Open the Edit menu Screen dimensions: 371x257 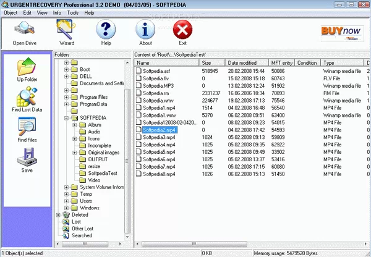27,13
